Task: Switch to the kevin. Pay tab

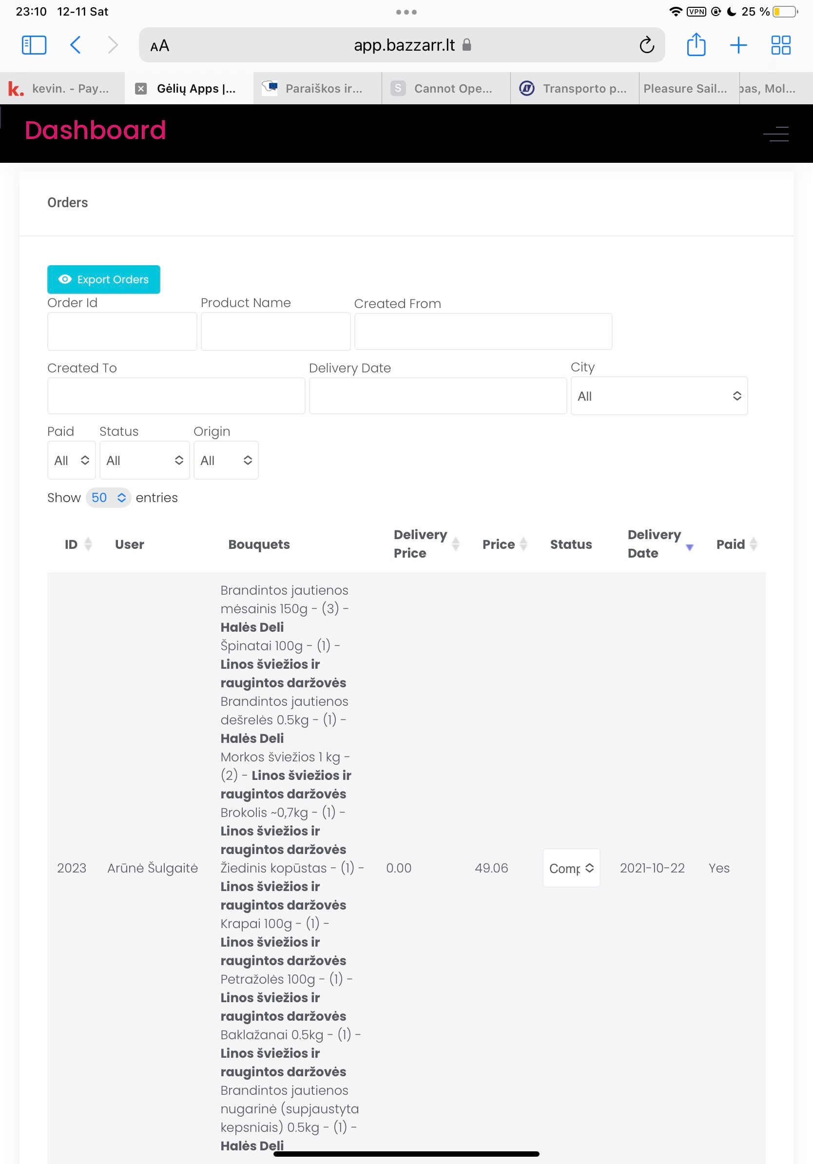Action: click(x=62, y=89)
